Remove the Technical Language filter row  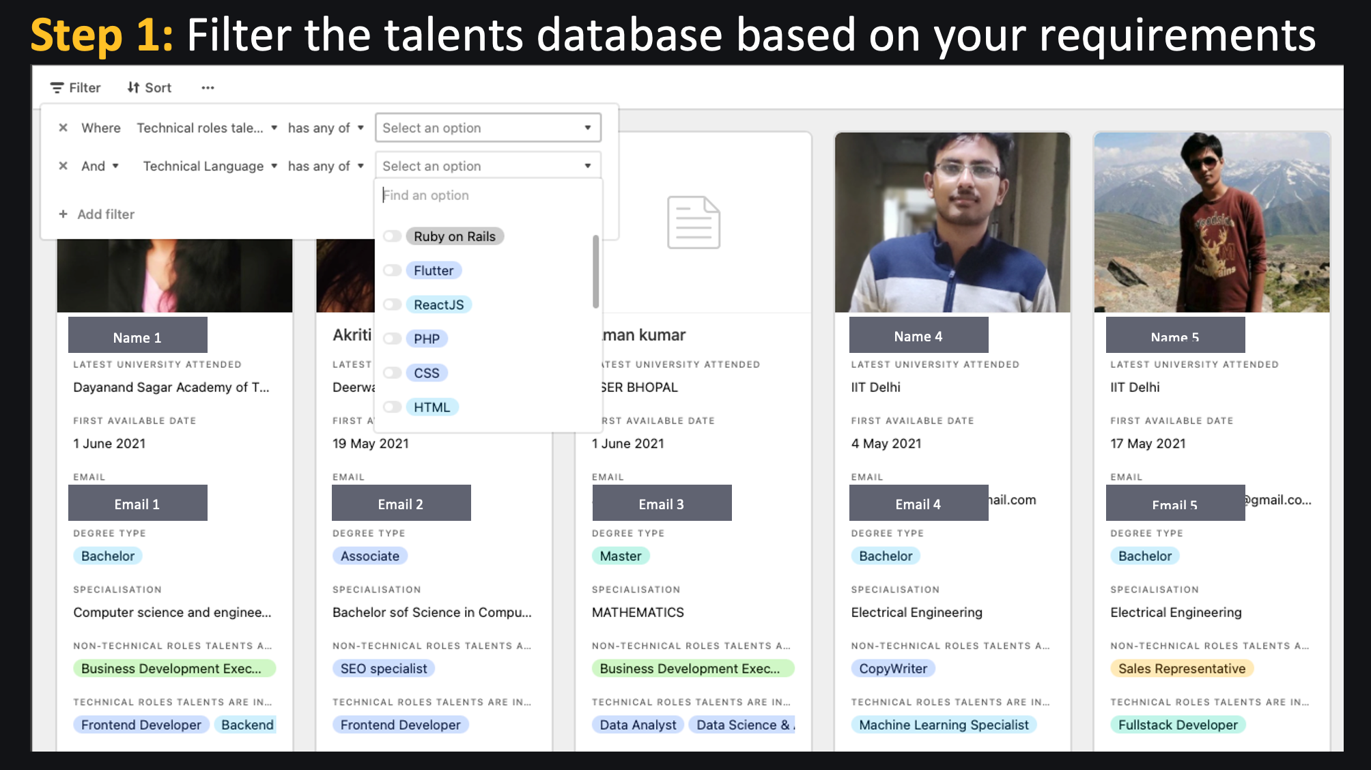click(63, 166)
